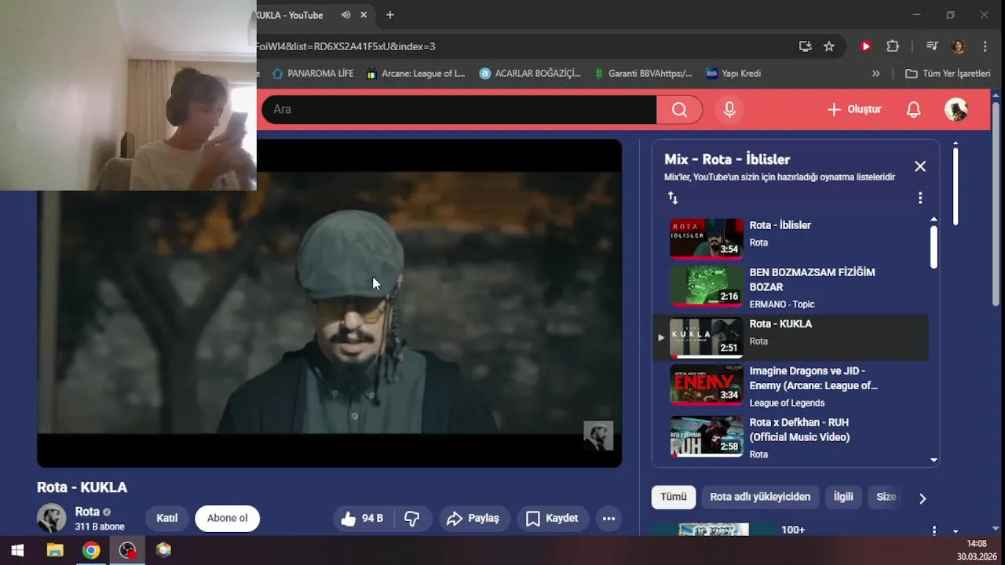Select Rota - KUKLA playlist entry
Image resolution: width=1005 pixels, height=565 pixels.
(x=791, y=337)
